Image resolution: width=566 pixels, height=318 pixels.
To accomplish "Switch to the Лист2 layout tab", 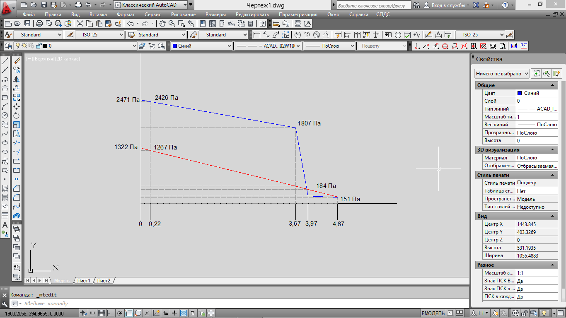I will 104,280.
